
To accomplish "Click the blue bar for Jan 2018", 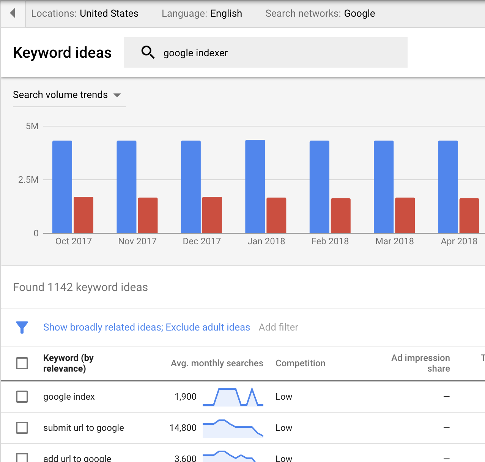I will click(x=255, y=187).
